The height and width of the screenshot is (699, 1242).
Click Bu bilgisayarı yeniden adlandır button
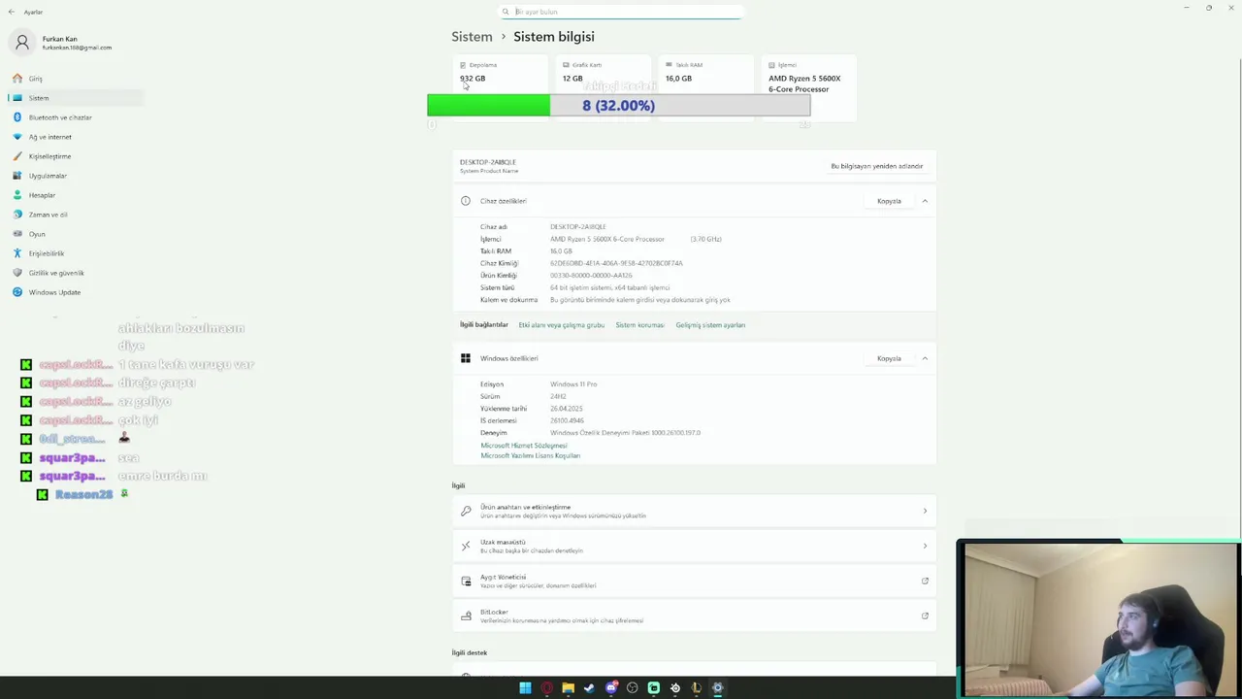877,166
